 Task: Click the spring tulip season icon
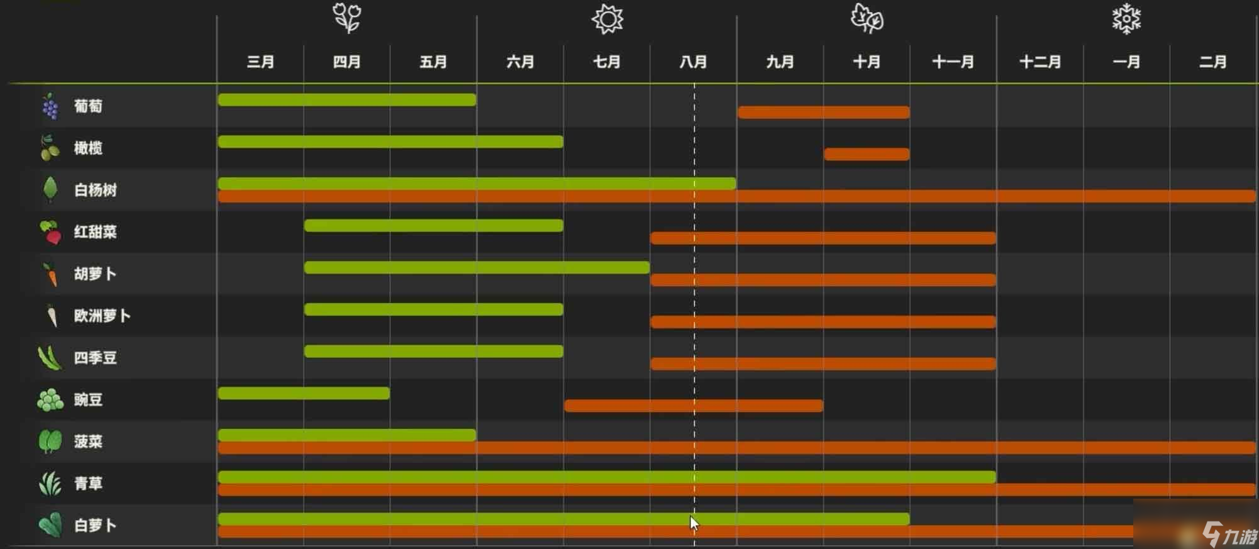coord(347,18)
